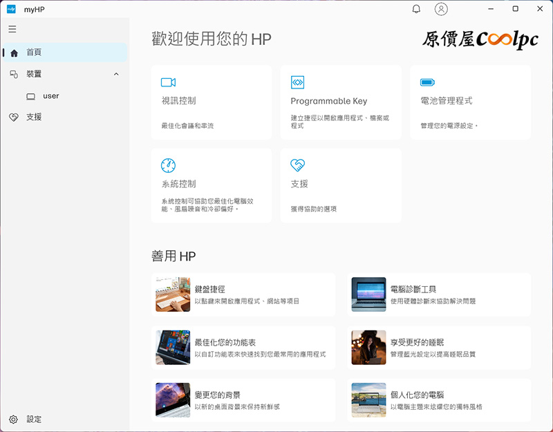Select 裝置 in the sidebar

click(x=65, y=74)
